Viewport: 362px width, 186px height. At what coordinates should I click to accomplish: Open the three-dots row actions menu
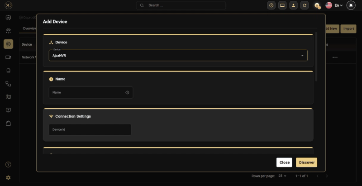[335, 57]
